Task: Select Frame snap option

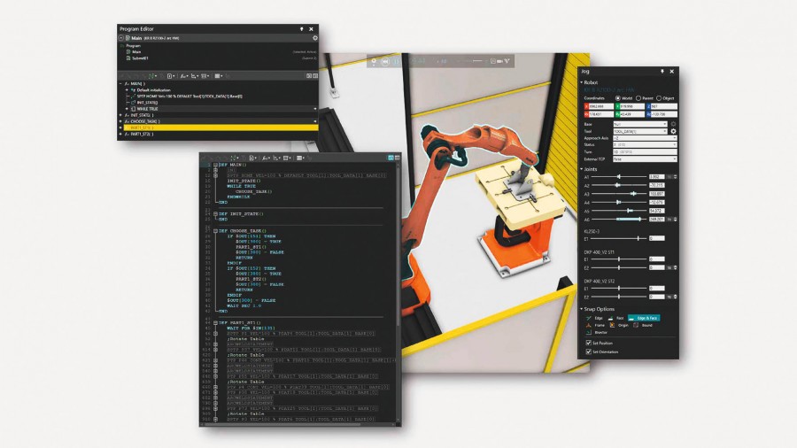Action: [595, 325]
